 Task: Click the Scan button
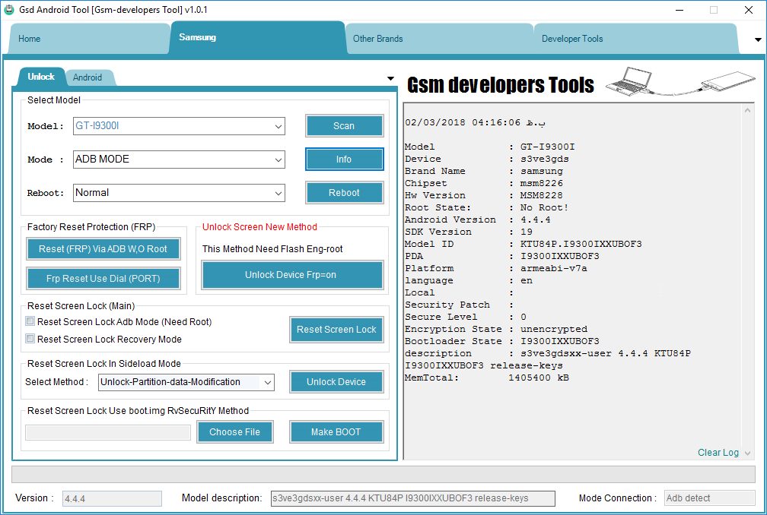tap(345, 126)
